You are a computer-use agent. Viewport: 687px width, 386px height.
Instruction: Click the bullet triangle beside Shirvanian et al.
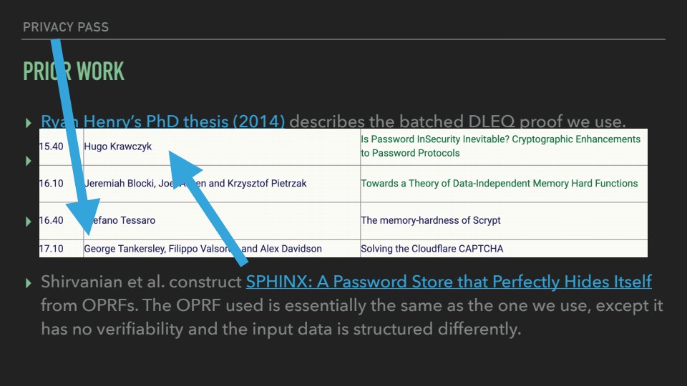[x=29, y=283]
